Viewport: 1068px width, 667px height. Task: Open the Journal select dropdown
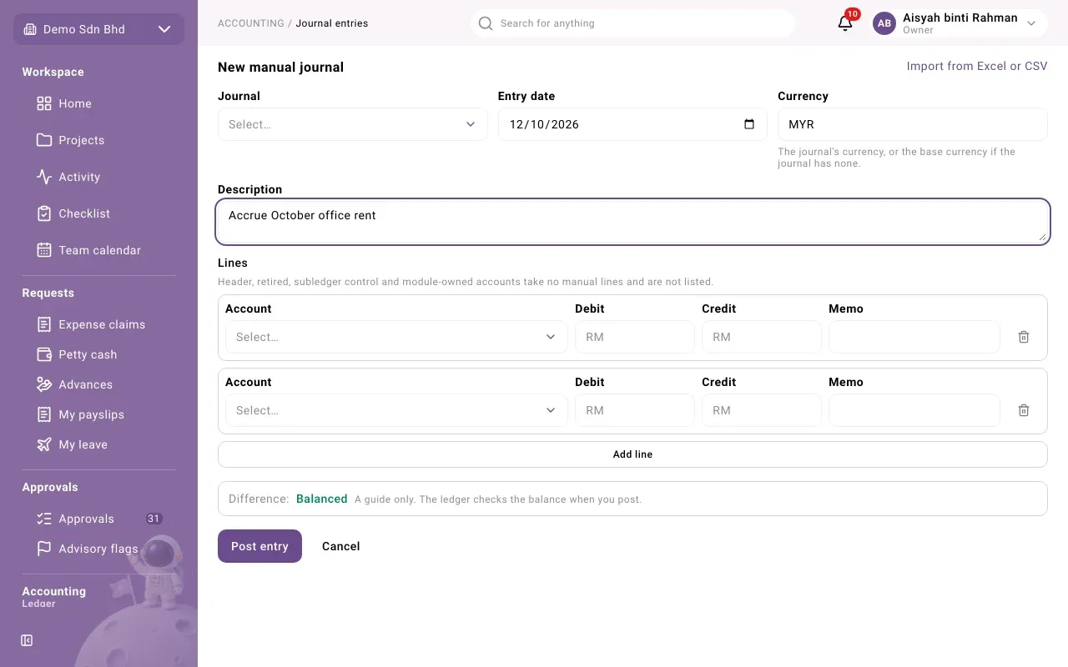[353, 124]
